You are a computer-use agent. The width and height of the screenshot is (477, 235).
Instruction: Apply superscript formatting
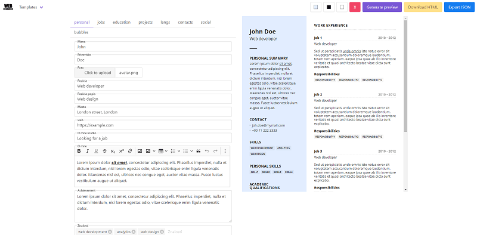(122, 151)
